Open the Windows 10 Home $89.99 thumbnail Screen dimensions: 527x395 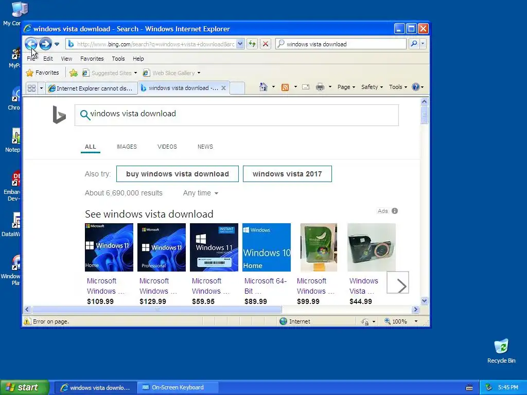pyautogui.click(x=267, y=247)
